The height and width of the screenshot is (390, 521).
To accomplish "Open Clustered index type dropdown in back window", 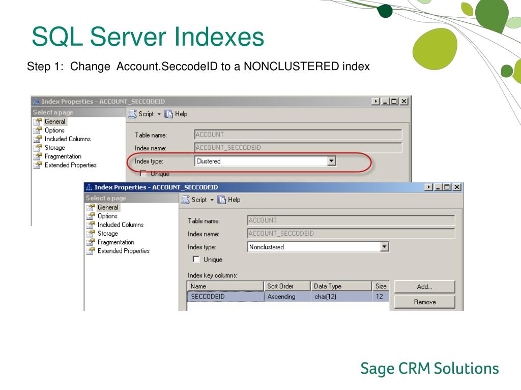I will pos(331,161).
